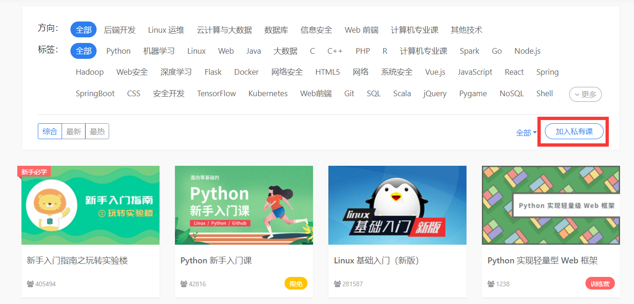This screenshot has width=634, height=304.
Task: Click the 加入私有课 button
Action: point(574,132)
